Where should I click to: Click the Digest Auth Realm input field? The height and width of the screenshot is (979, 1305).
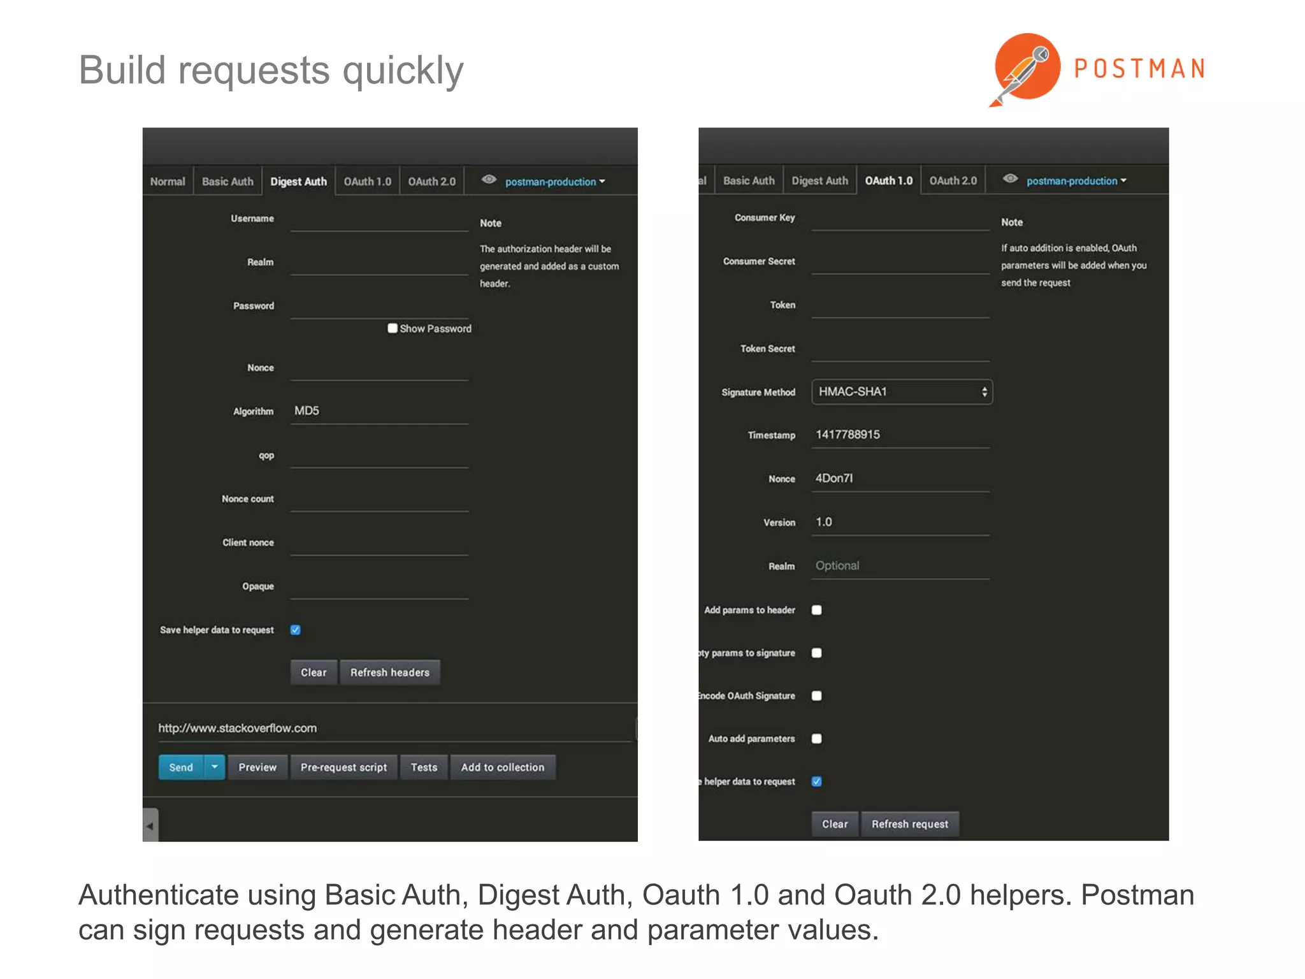[379, 263]
